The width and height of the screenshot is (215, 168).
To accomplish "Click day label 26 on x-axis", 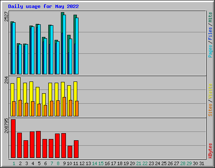I will [170, 163].
